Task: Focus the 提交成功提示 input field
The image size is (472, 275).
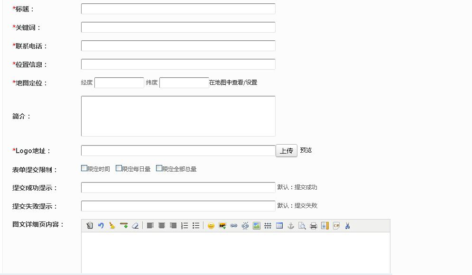Action: coord(178,187)
